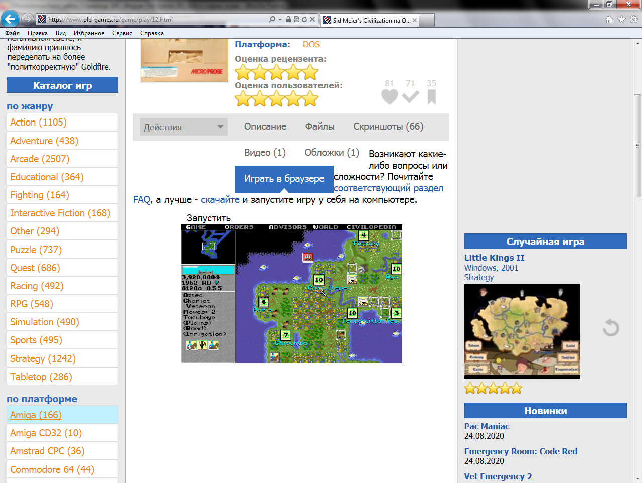Open the Simulation (490) genre
The image size is (642, 483).
point(45,322)
